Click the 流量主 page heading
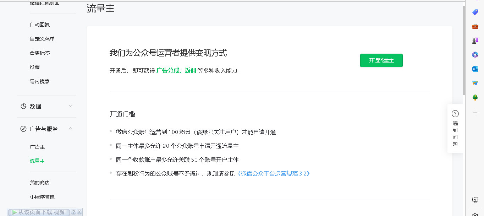Image resolution: width=484 pixels, height=216 pixels. coord(101,9)
